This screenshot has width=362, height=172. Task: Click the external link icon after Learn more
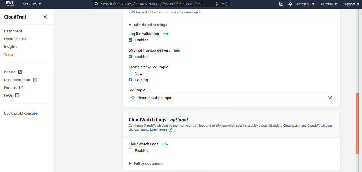click(170, 130)
